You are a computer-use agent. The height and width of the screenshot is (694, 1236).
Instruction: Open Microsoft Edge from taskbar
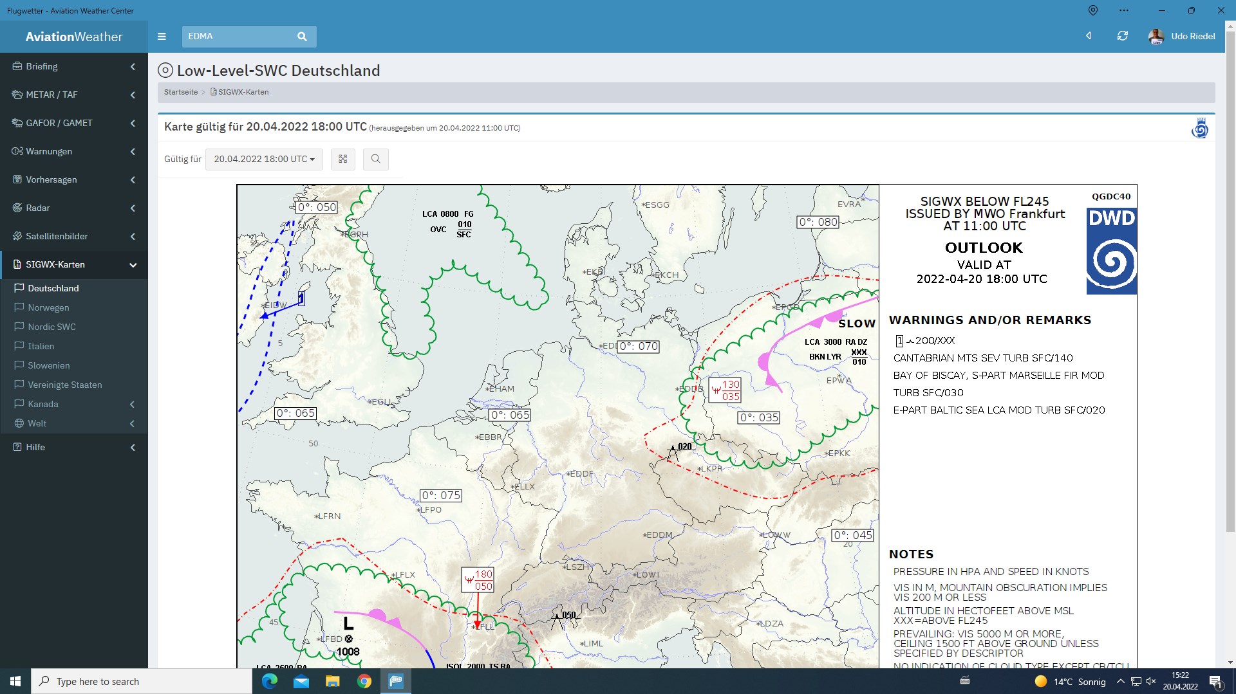(270, 681)
